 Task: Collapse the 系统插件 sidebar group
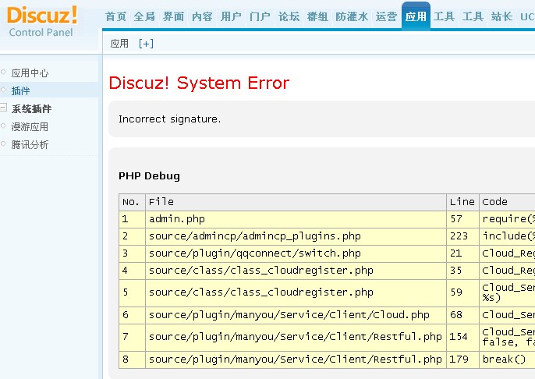coord(3,108)
